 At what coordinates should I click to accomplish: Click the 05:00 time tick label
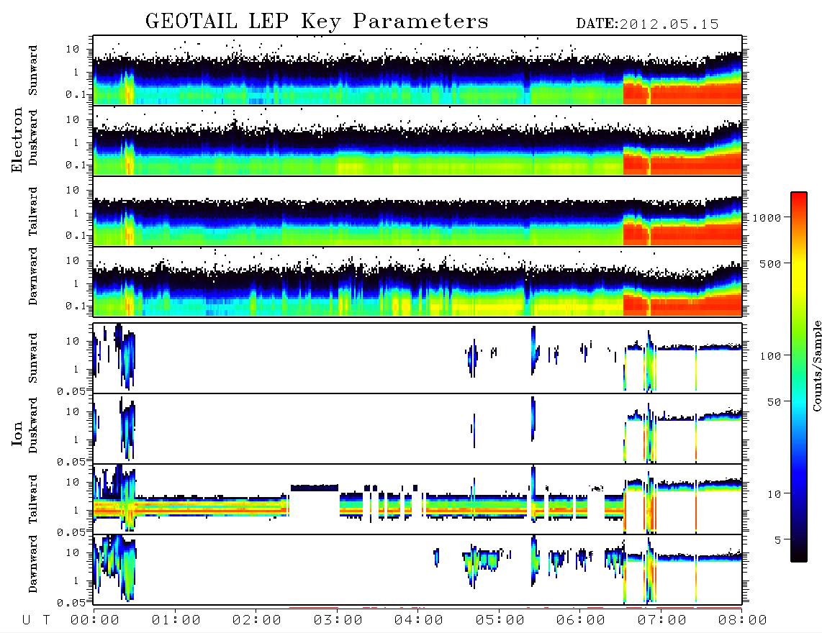(x=500, y=621)
